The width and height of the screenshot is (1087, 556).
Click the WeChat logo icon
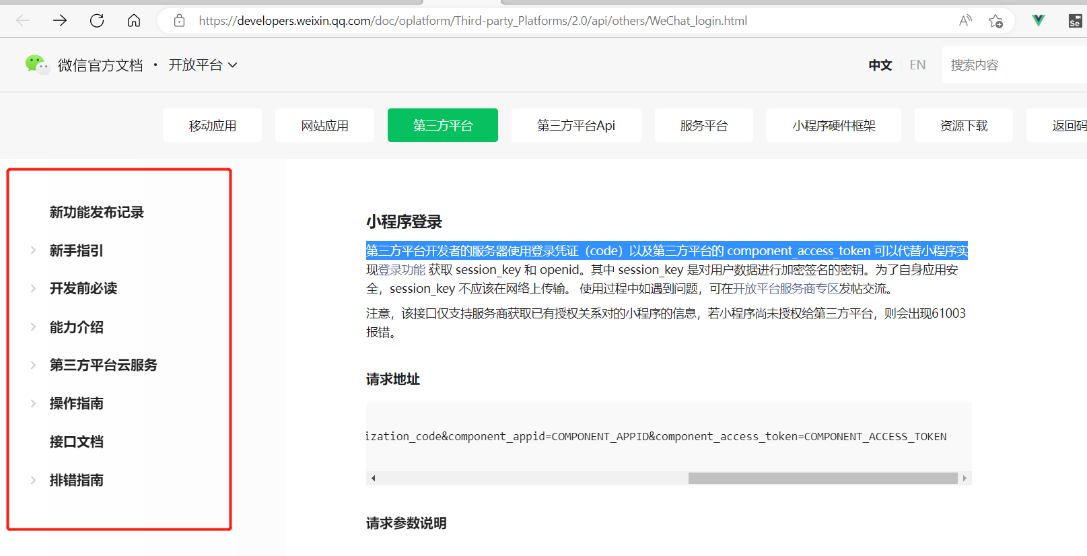pyautogui.click(x=37, y=65)
